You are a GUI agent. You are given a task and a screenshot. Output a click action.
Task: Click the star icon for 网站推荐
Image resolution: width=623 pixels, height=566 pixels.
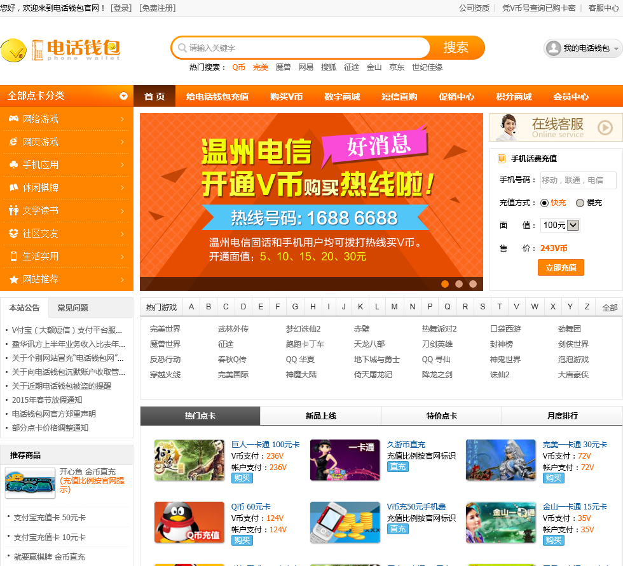[13, 280]
